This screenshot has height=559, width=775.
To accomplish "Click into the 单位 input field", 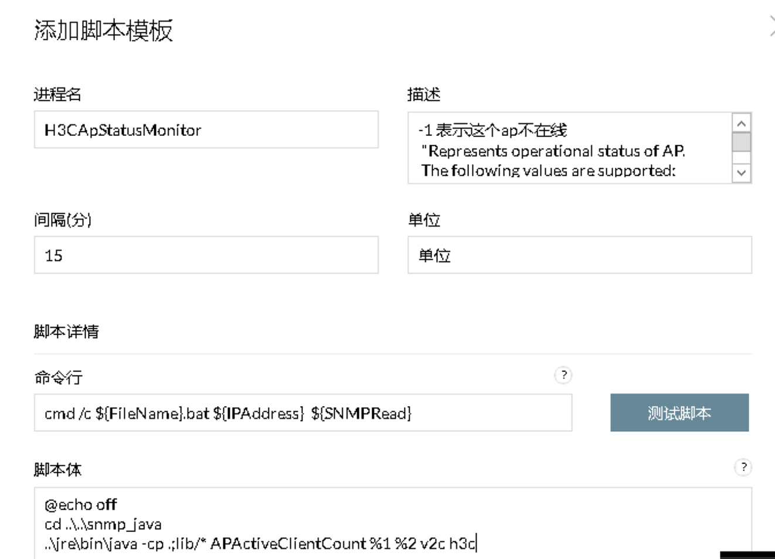I will pos(580,255).
